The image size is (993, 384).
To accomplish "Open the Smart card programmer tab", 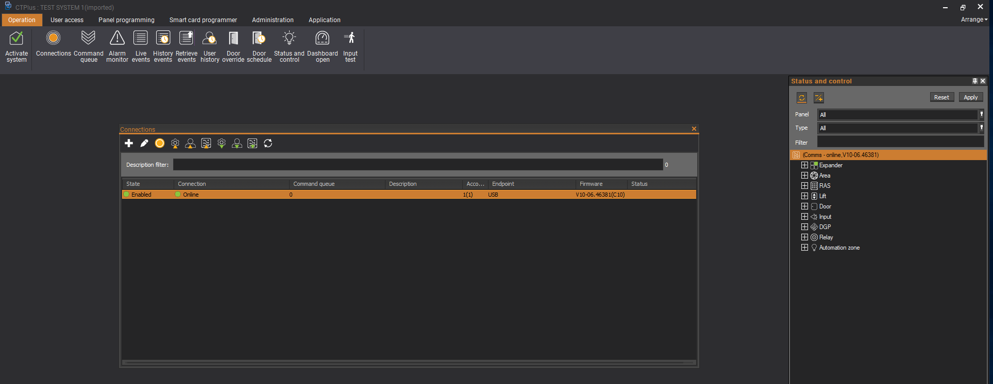I will (x=203, y=20).
